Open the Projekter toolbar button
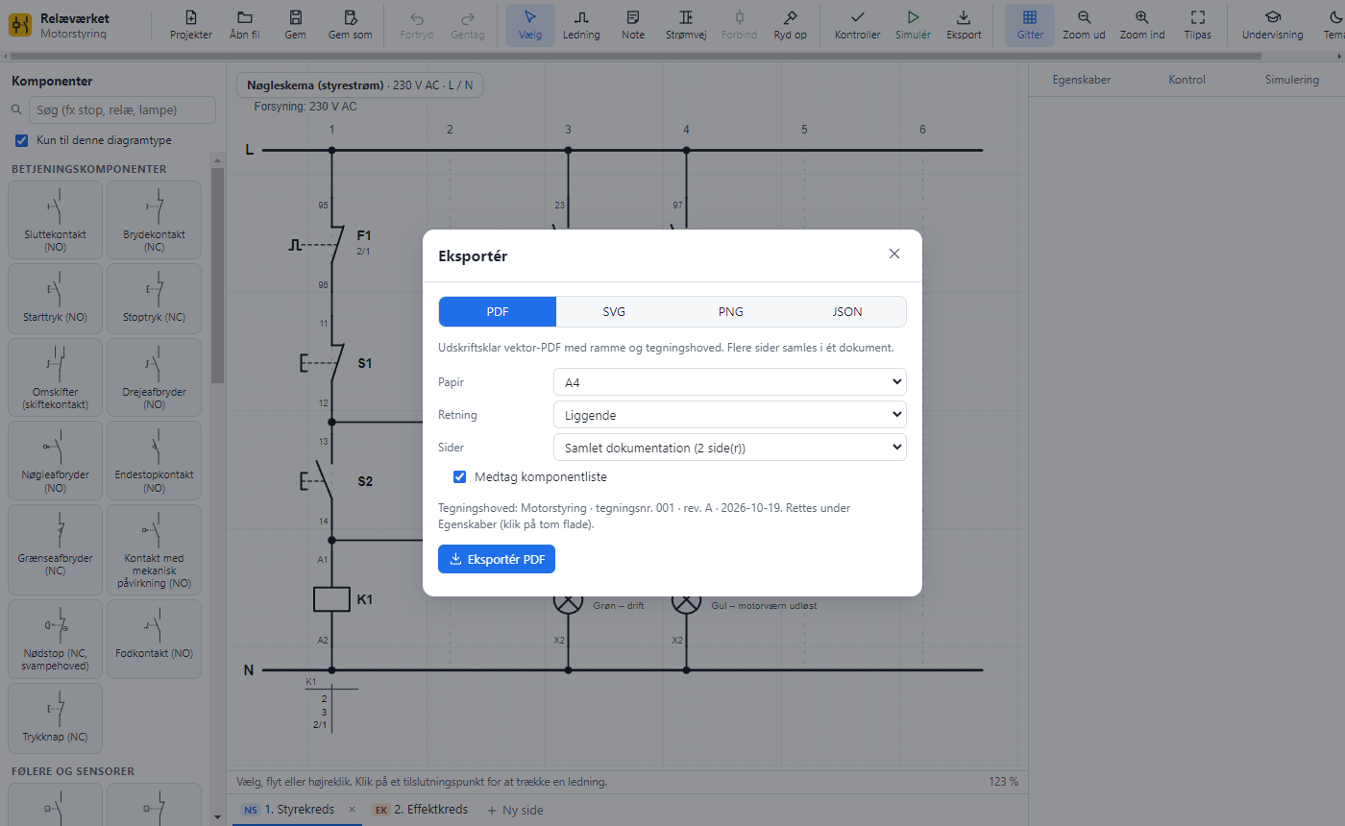This screenshot has height=826, width=1345. point(191,25)
